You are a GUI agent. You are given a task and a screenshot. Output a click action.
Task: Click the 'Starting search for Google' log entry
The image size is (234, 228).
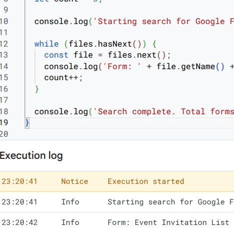click(x=171, y=202)
